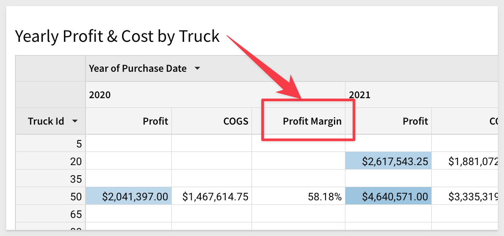
Task: Select the Truck Id 35 row label
Action: pyautogui.click(x=76, y=179)
